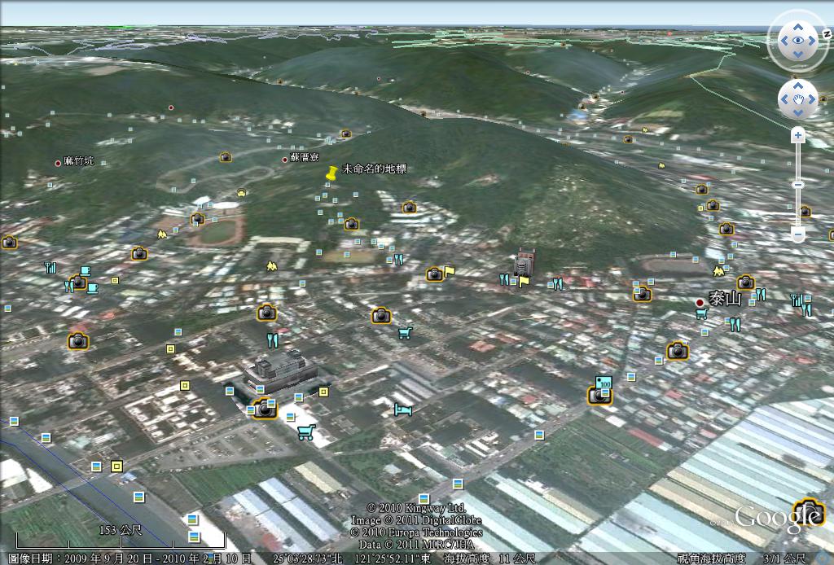Click the 泰山 place label
The height and width of the screenshot is (565, 834).
pyautogui.click(x=726, y=299)
